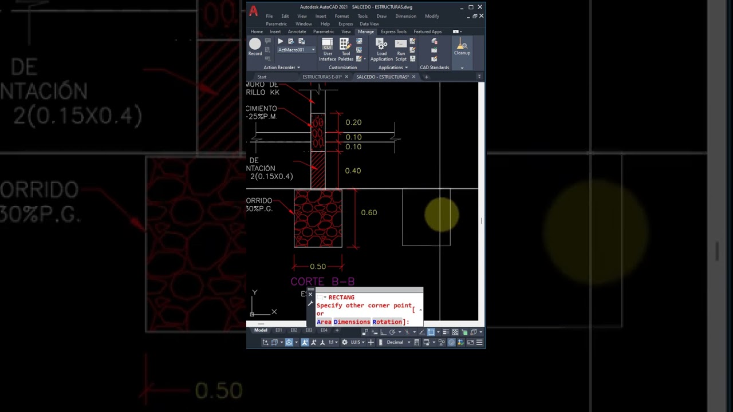Click Run VBA Macro icon
733x412 pixels.
pos(412,58)
